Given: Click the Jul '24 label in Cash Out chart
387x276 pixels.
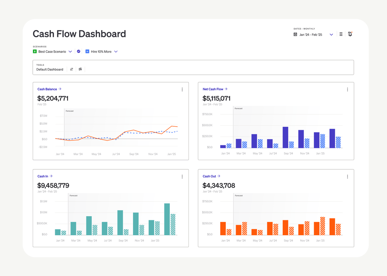Looking at the screenshot, I should pos(273,241).
